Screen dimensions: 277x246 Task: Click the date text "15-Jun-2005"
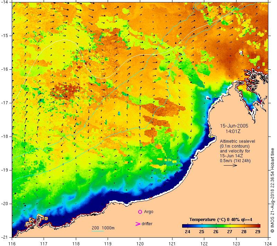coord(234,126)
